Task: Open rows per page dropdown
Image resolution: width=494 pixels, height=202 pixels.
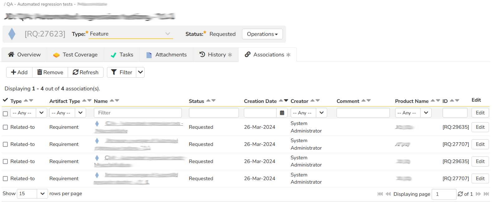Action: tap(42, 194)
